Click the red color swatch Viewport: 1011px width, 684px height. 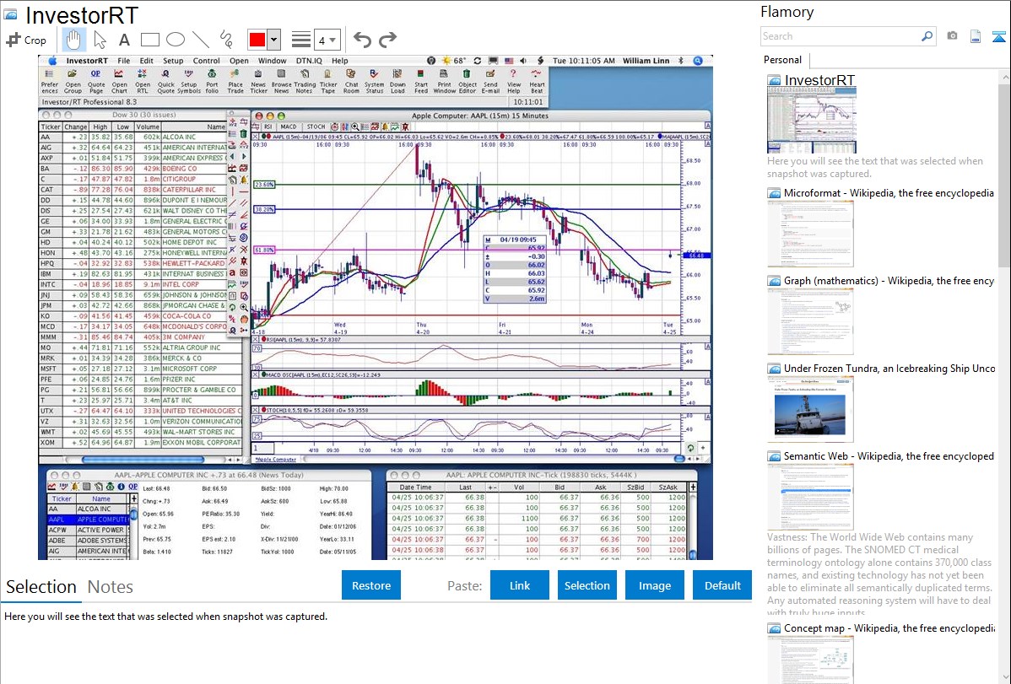coord(257,40)
